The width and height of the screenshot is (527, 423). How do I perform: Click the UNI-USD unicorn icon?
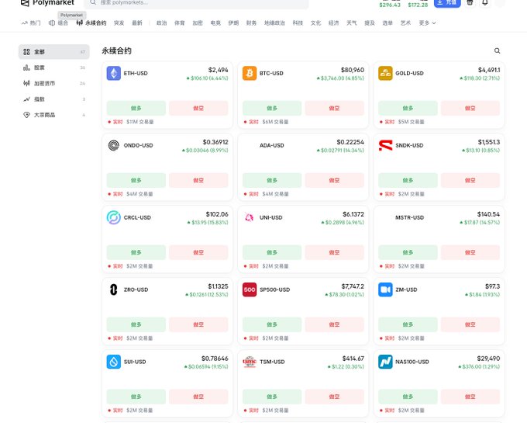coord(250,217)
